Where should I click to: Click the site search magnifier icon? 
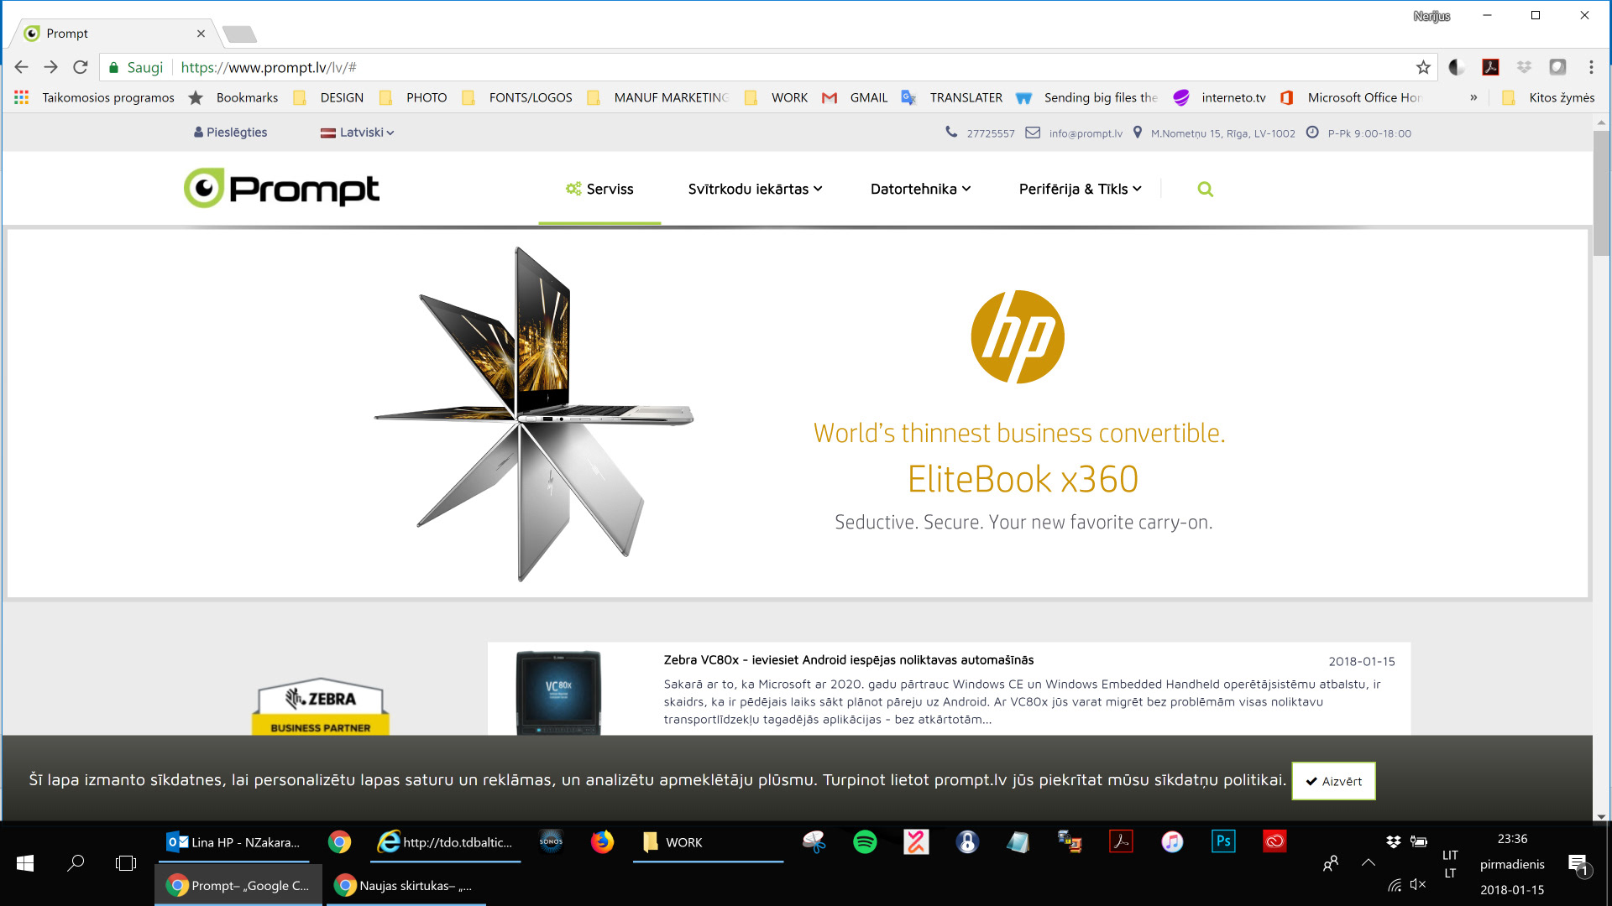[x=1205, y=190]
